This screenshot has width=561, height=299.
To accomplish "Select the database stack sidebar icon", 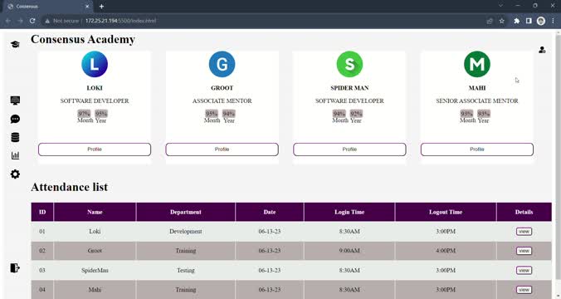I will [15, 138].
